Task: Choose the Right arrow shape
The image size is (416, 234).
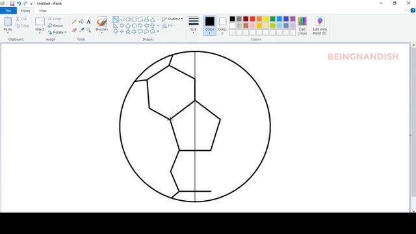Action: [140, 26]
